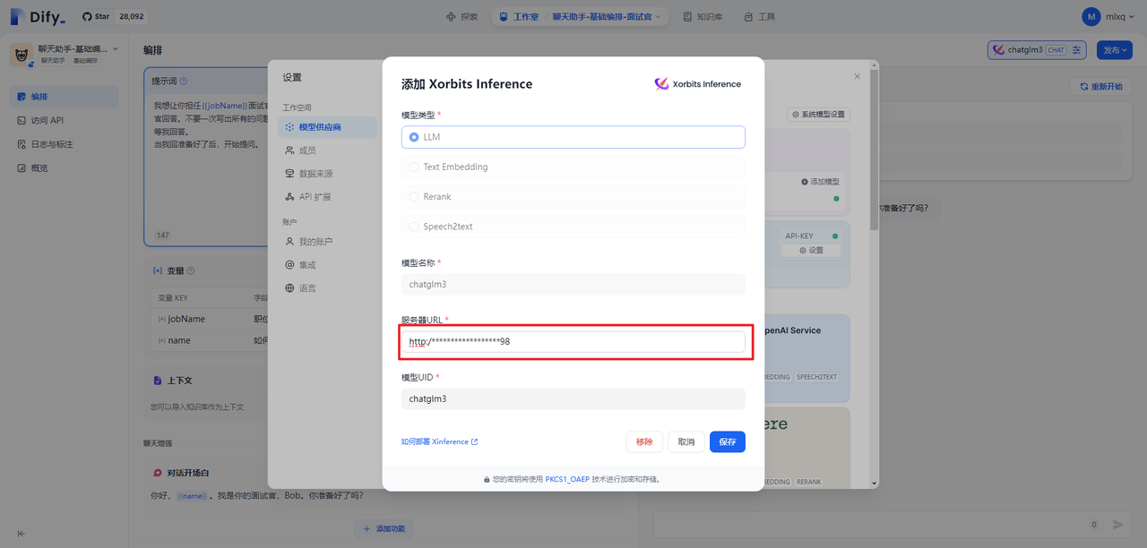Click the red Remove (移除) button
This screenshot has height=548, width=1147.
click(x=644, y=441)
